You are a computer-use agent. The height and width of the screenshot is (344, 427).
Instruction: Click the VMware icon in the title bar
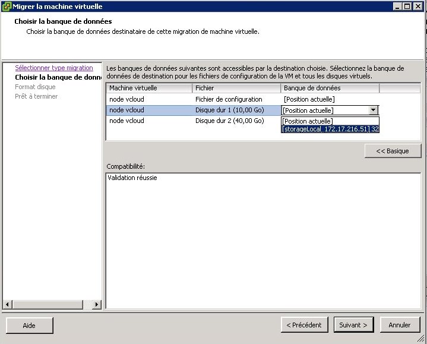(7, 6)
